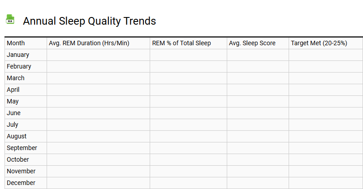Screen dimensions: 363x189
Task: Click November's Avg. Sleep Score cell
Action: pyautogui.click(x=258, y=171)
